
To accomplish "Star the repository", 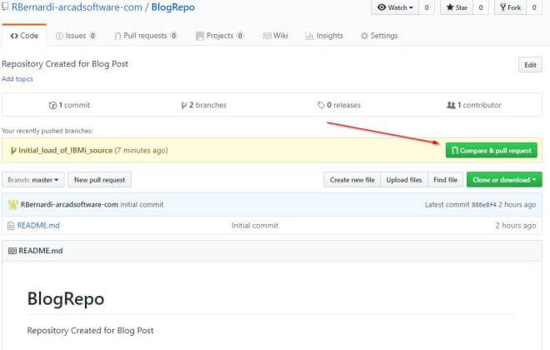I will pyautogui.click(x=457, y=7).
